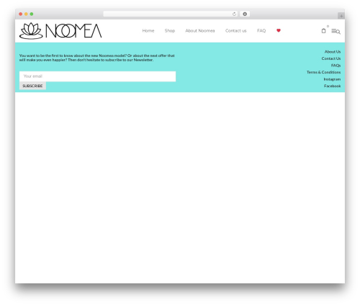Click the browser download indicator icon

pyautogui.click(x=245, y=14)
